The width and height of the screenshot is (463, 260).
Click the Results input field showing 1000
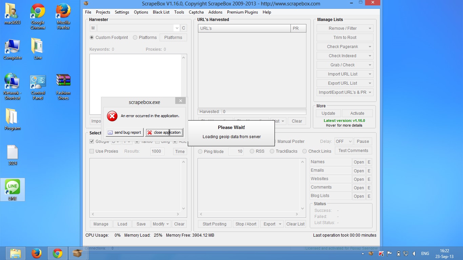coord(157,151)
